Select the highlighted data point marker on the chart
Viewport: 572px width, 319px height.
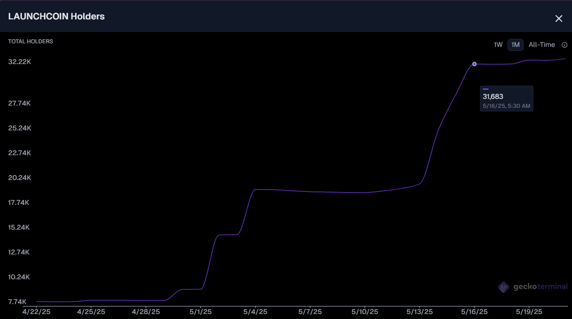[x=474, y=64]
